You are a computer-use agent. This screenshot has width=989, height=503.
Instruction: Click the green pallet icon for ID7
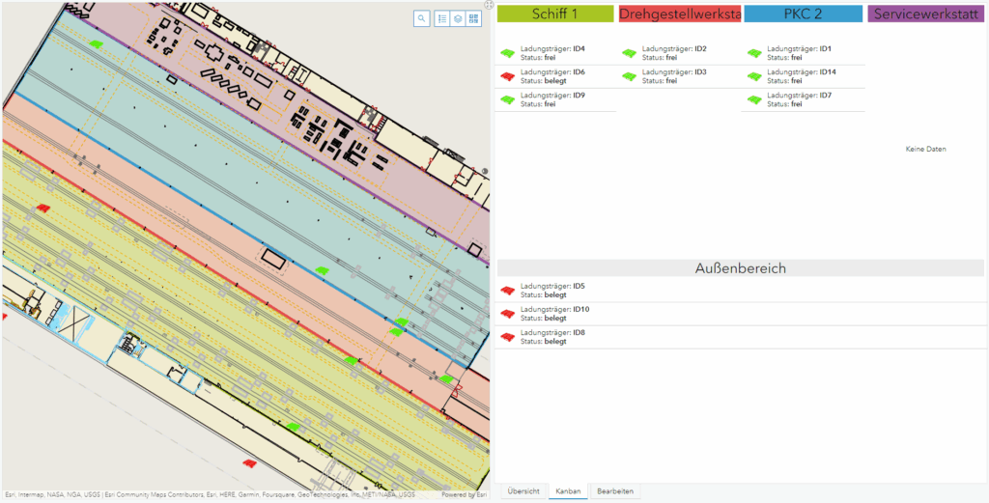coord(755,99)
